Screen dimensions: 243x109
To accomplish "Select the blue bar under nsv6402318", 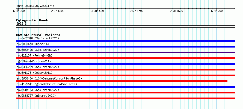I will tap(126, 41).
